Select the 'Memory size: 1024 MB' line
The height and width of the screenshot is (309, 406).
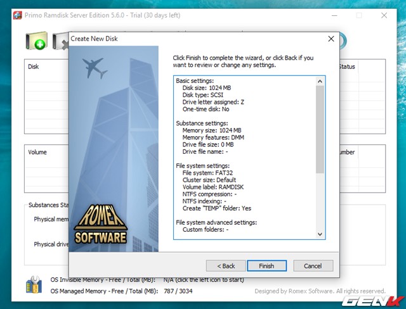click(x=212, y=130)
